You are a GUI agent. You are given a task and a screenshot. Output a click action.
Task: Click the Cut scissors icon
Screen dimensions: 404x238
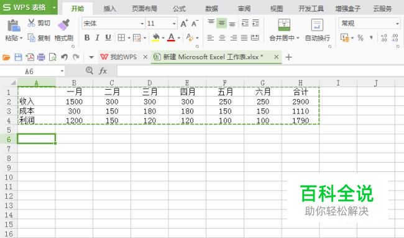tap(31, 23)
